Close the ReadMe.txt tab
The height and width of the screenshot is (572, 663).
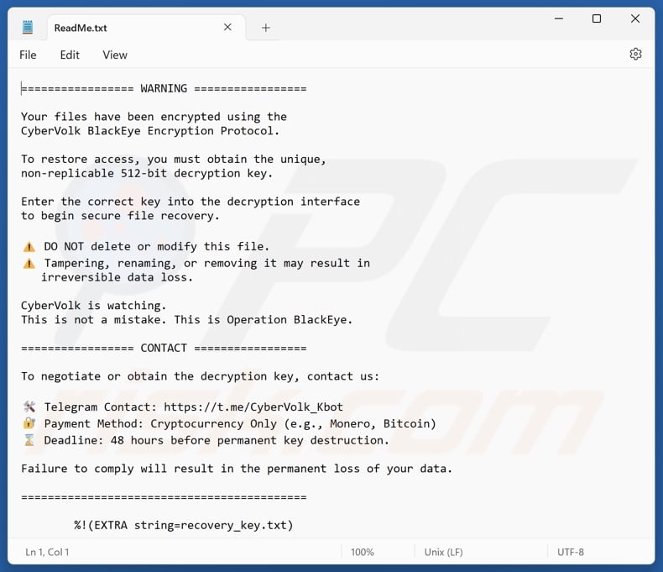pos(227,27)
